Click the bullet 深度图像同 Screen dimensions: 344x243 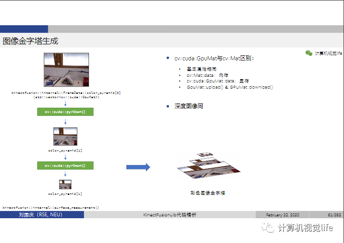(x=188, y=106)
